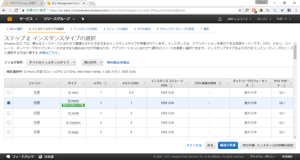
Task: Open the 現行世代 generation dropdown
Action: pyautogui.click(x=92, y=62)
